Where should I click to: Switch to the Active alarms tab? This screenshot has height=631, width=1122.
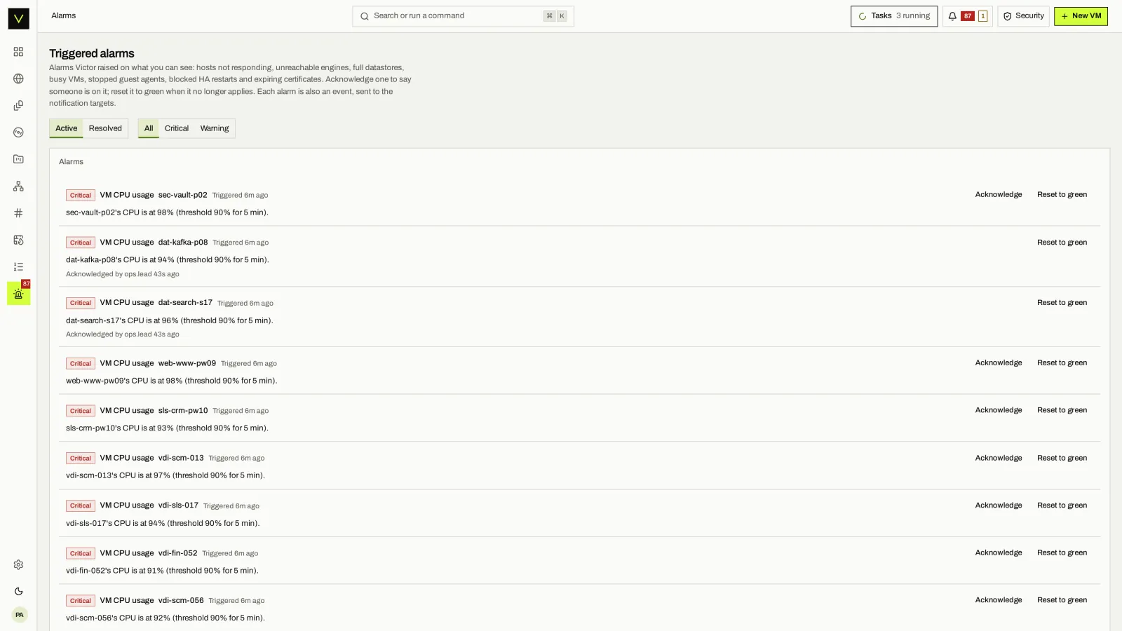point(66,128)
